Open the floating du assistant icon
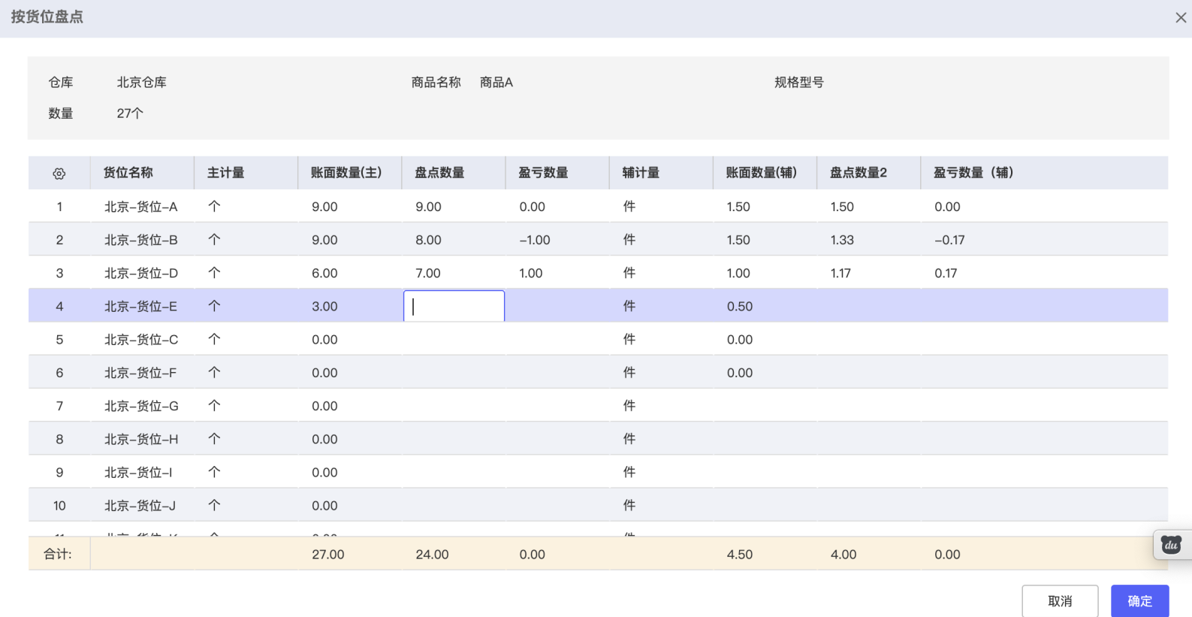Image resolution: width=1192 pixels, height=617 pixels. 1171,545
